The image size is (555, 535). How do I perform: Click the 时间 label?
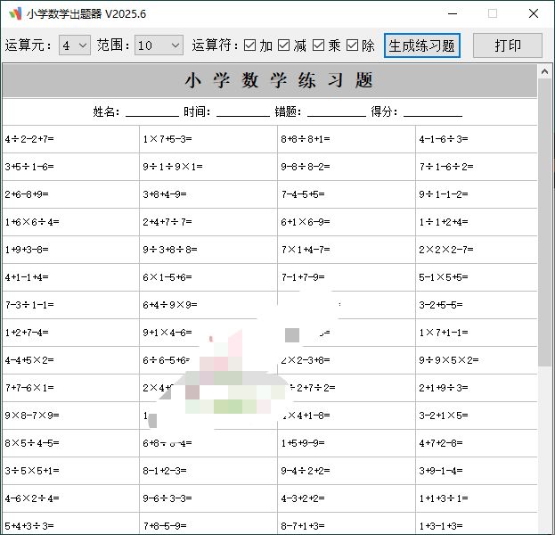[x=197, y=112]
